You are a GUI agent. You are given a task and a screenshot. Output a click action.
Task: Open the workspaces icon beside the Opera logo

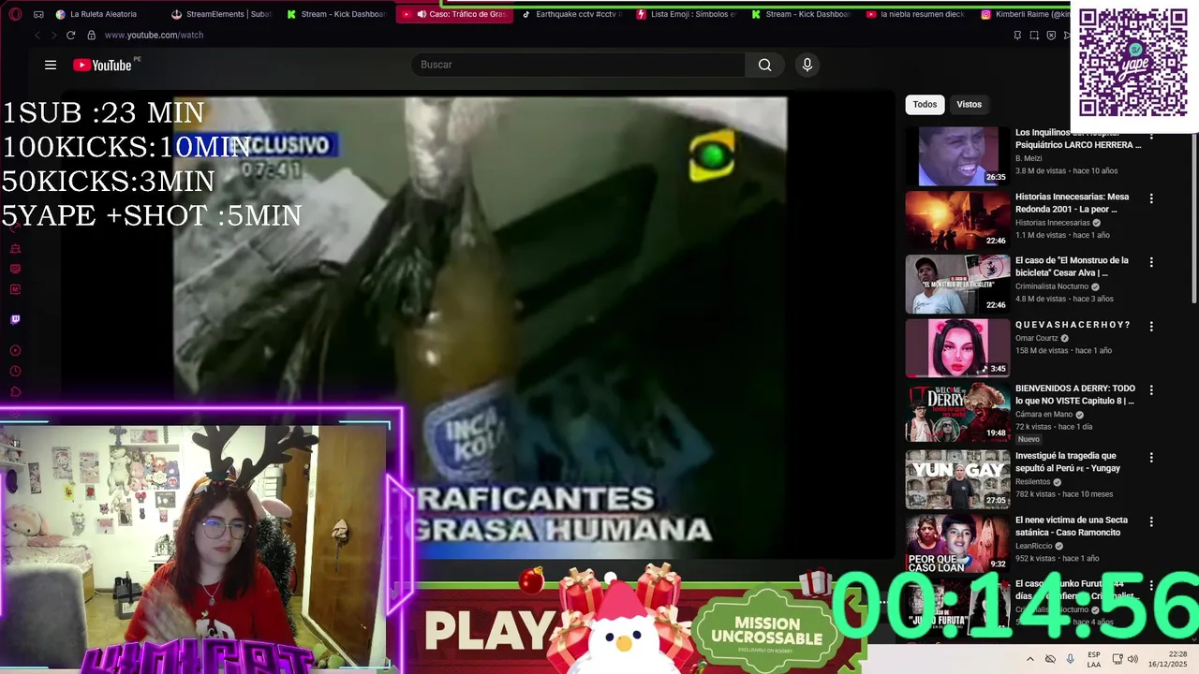point(38,14)
